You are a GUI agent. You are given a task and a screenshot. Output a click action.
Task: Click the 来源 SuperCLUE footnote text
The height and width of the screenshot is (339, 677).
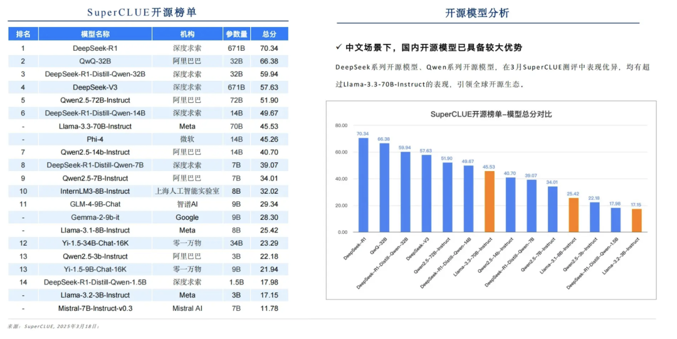click(53, 326)
